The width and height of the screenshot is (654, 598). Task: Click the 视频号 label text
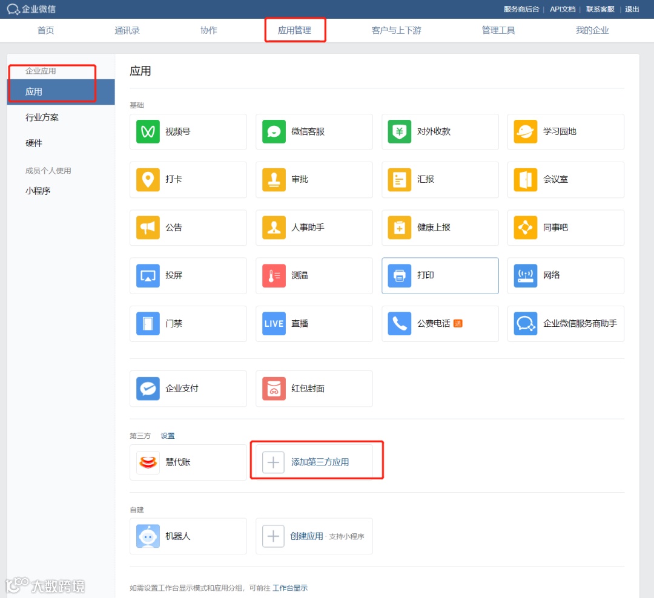click(x=177, y=132)
